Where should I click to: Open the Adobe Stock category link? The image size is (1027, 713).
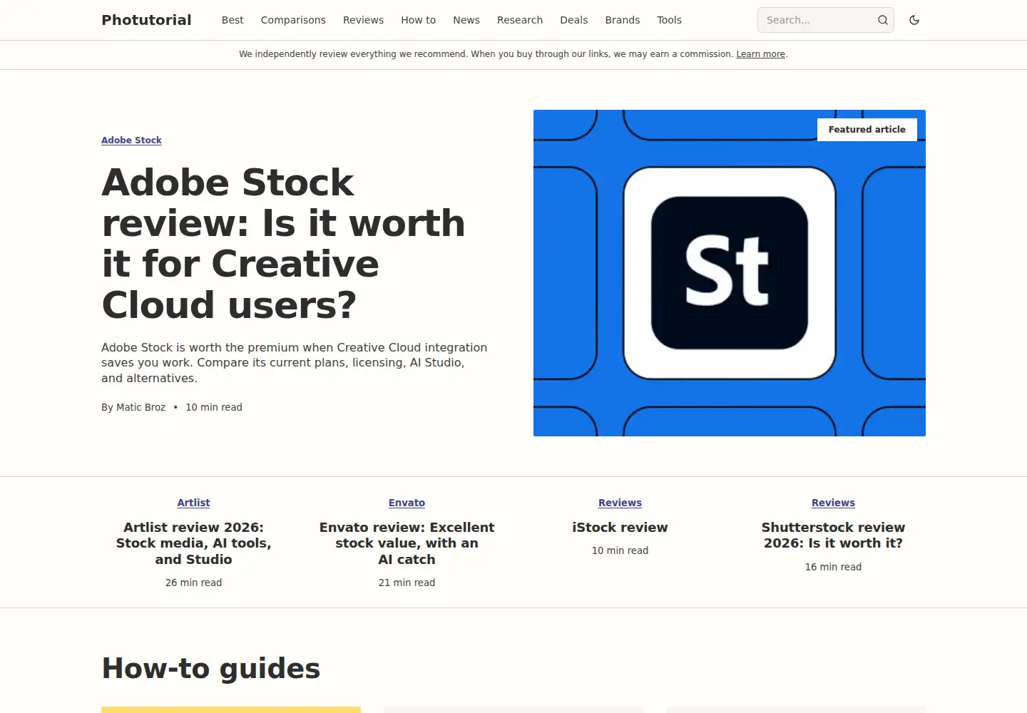131,140
